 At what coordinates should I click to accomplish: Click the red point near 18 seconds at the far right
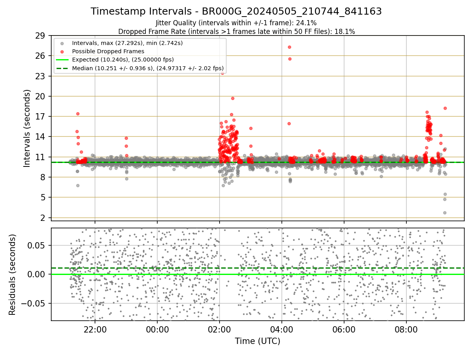[x=445, y=108]
